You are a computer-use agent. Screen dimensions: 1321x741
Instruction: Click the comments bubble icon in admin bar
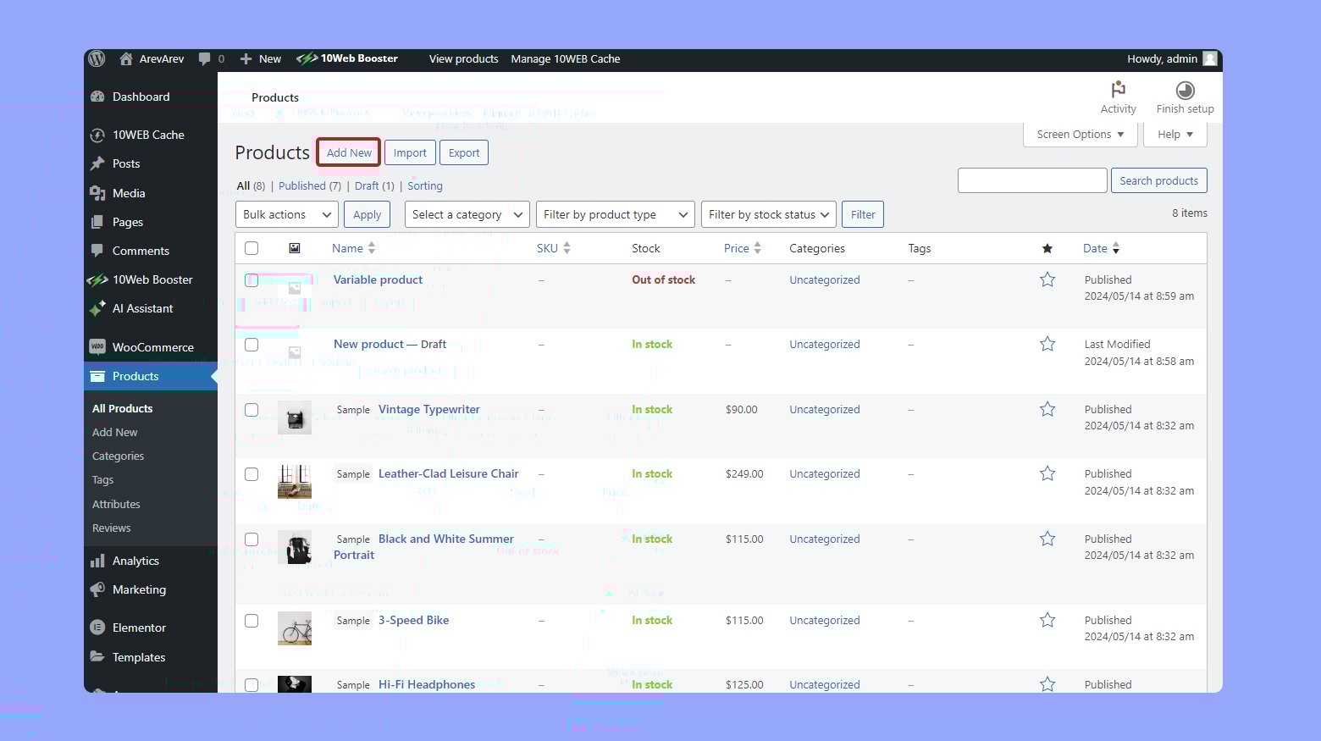[x=204, y=58]
